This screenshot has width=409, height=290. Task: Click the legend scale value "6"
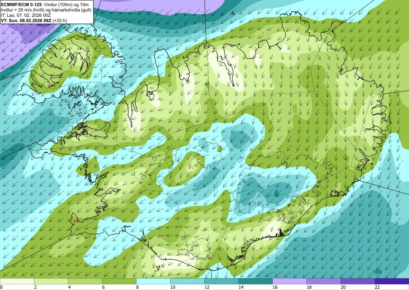coord(103,287)
